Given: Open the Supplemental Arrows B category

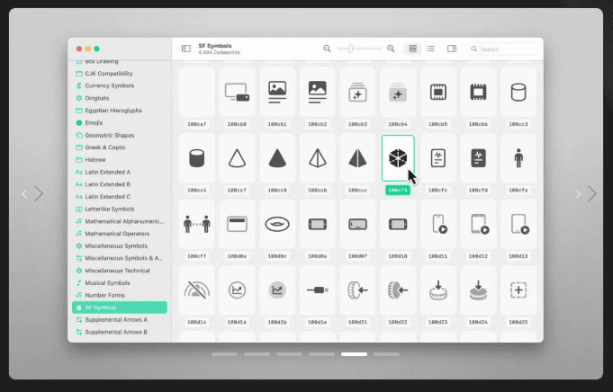Looking at the screenshot, I should point(120,332).
